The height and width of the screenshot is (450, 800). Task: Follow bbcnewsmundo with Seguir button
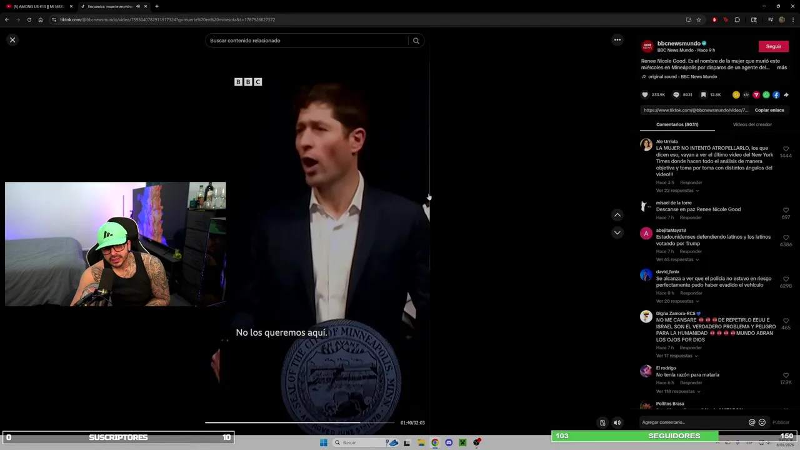[x=773, y=46]
